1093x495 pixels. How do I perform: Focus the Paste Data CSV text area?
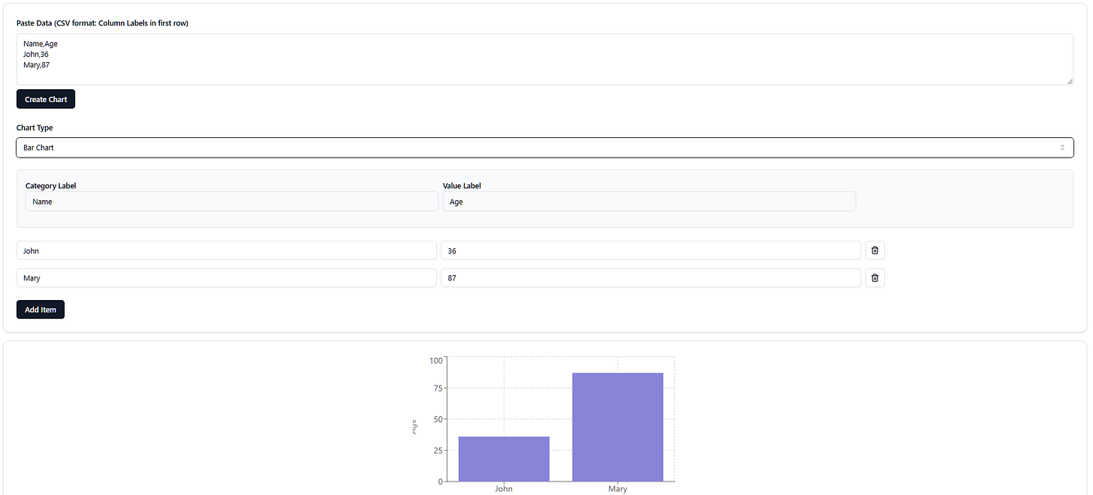point(545,59)
